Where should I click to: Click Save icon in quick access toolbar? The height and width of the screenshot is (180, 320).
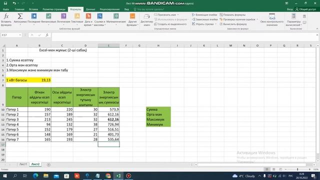point(5,3)
